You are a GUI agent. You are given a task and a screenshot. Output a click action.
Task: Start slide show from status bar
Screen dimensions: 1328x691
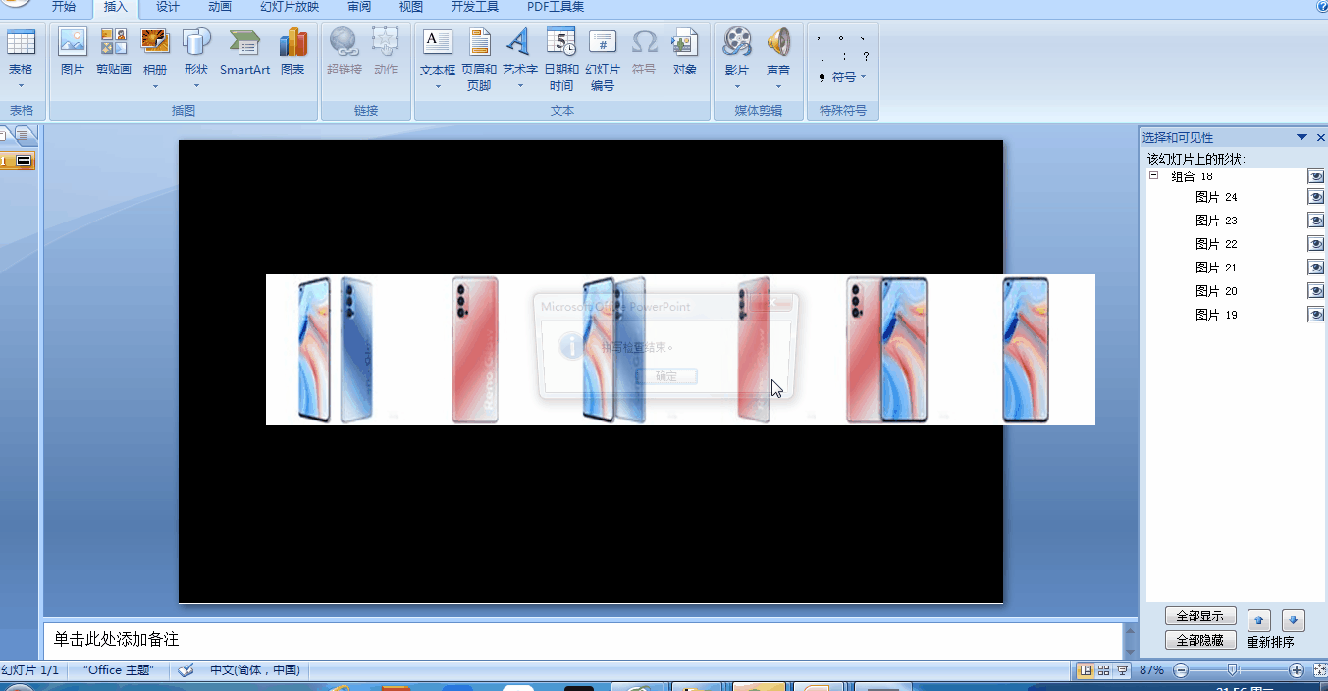(1122, 670)
